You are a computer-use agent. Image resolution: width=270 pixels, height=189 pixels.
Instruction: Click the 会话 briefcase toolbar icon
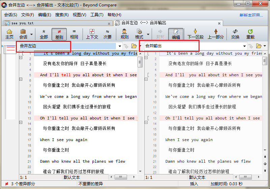tap(23, 34)
